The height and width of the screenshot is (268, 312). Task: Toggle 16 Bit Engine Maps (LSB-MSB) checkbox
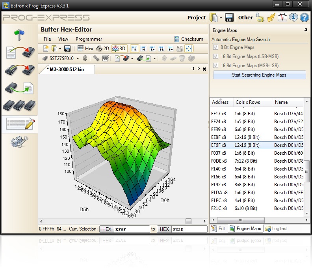pyautogui.click(x=215, y=56)
